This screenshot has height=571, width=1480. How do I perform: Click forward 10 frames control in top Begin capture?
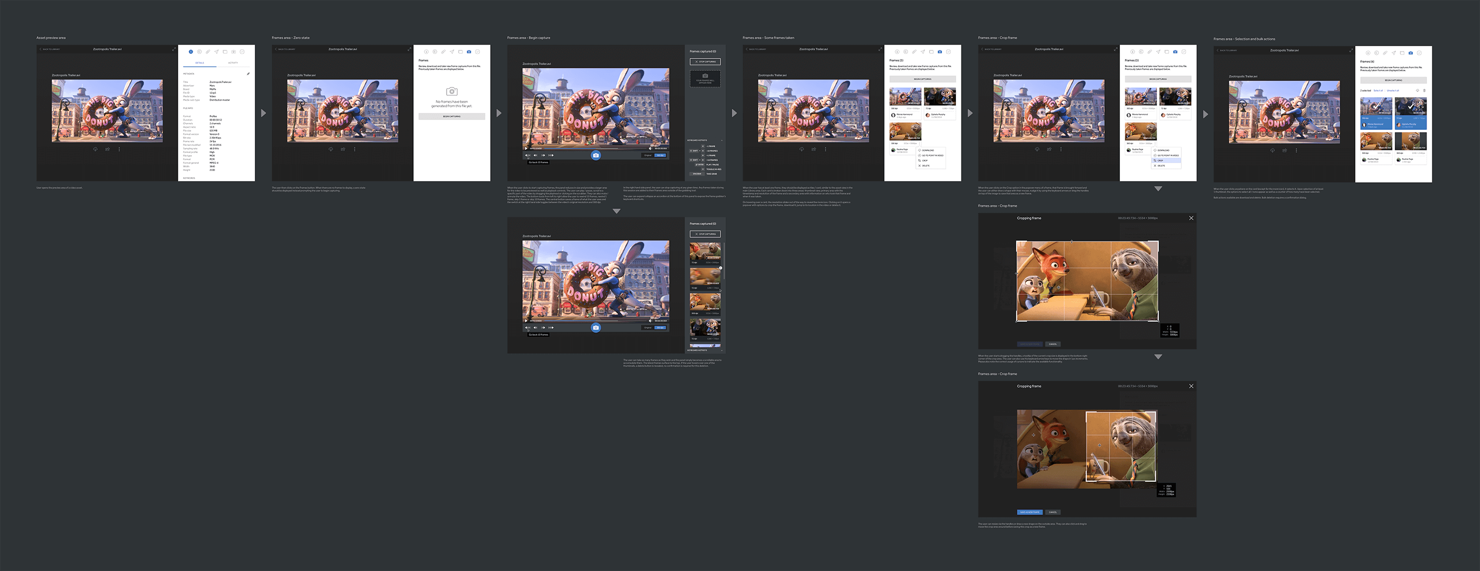[x=551, y=156]
